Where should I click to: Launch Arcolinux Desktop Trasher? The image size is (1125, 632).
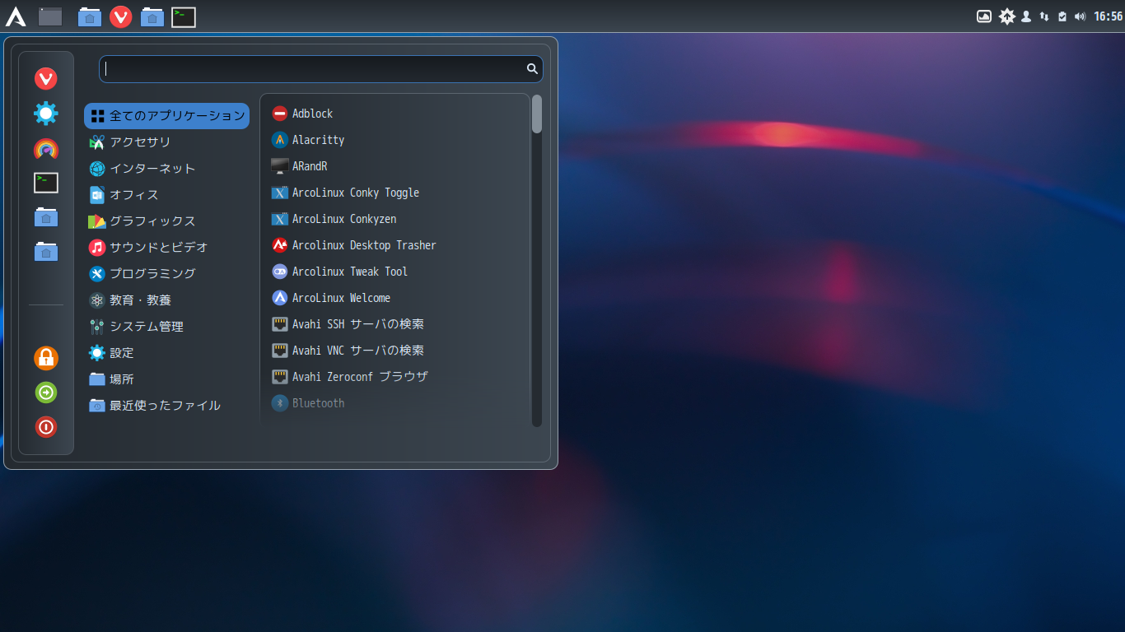point(394,245)
